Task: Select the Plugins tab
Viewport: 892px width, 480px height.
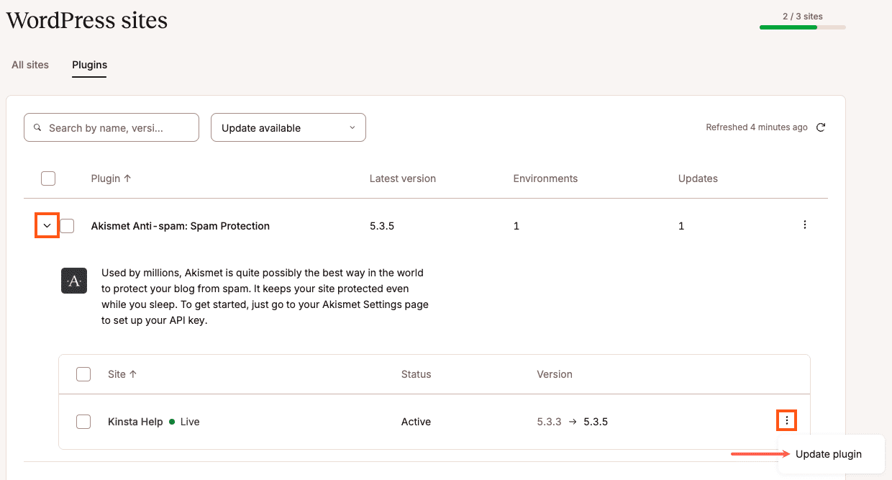Action: (x=89, y=65)
